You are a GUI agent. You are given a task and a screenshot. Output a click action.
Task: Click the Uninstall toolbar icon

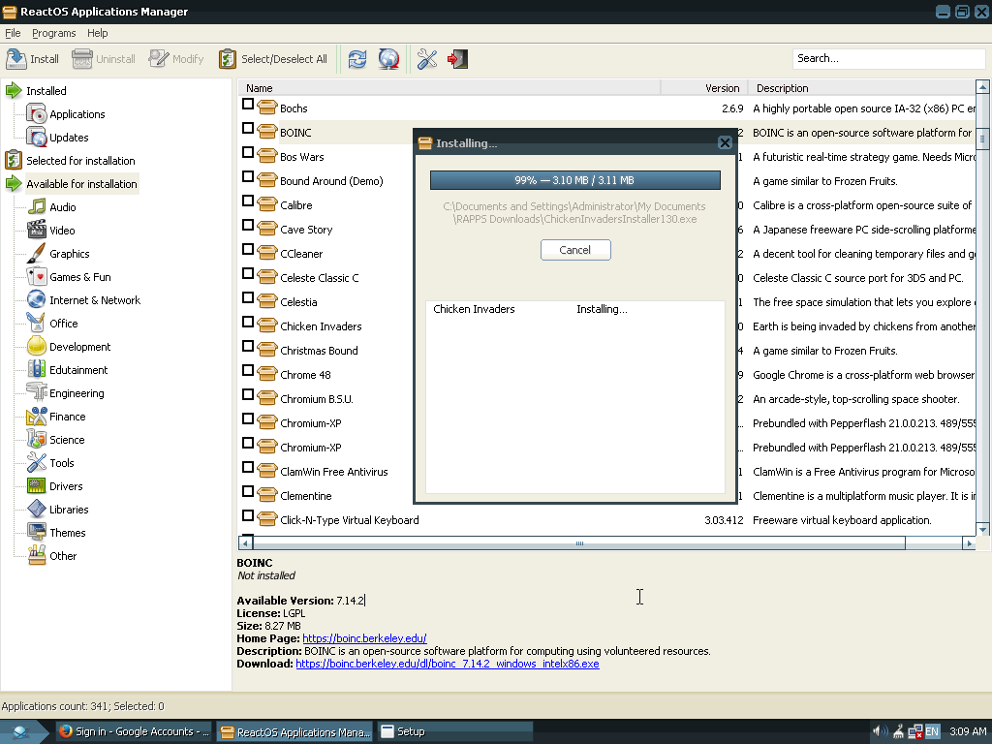coord(81,59)
